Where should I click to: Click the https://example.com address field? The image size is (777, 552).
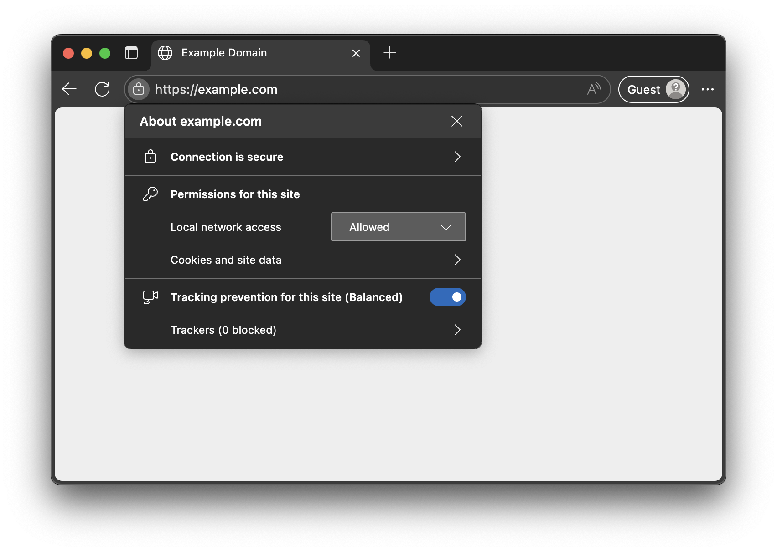pos(365,89)
